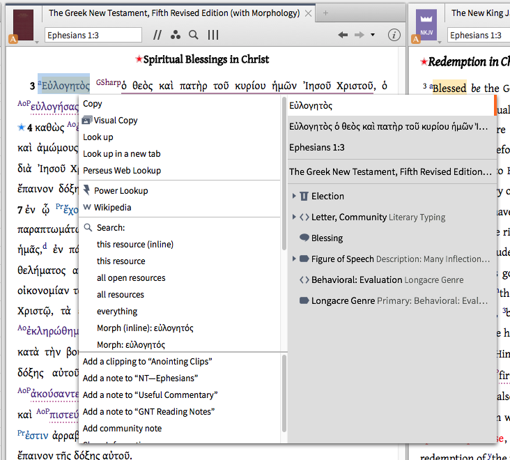Click the highlighted word Blessed in NKJV
510x460 pixels.
(x=449, y=88)
